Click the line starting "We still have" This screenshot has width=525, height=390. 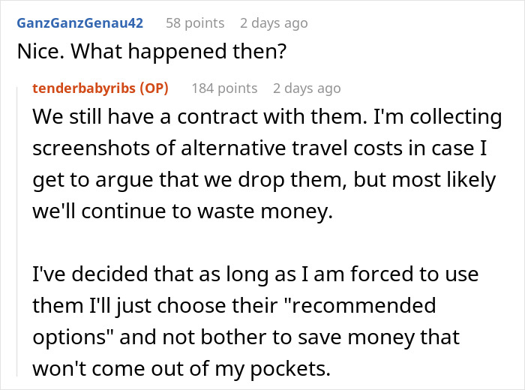[x=267, y=118]
